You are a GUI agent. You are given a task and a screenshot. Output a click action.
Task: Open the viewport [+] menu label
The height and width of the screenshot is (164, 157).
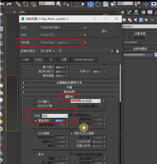pyautogui.click(x=9, y=12)
